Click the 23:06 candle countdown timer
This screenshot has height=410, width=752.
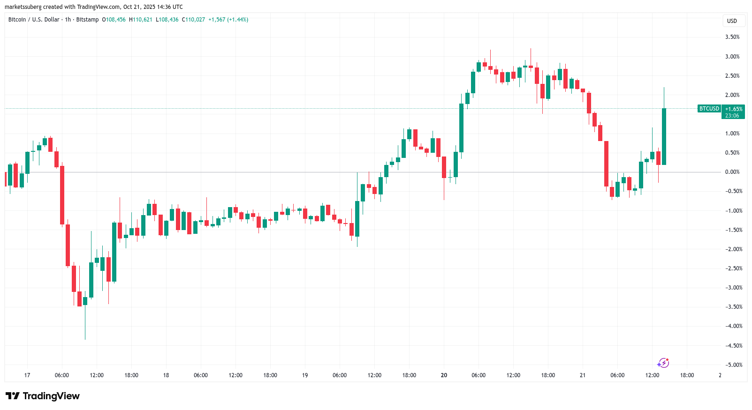click(732, 116)
